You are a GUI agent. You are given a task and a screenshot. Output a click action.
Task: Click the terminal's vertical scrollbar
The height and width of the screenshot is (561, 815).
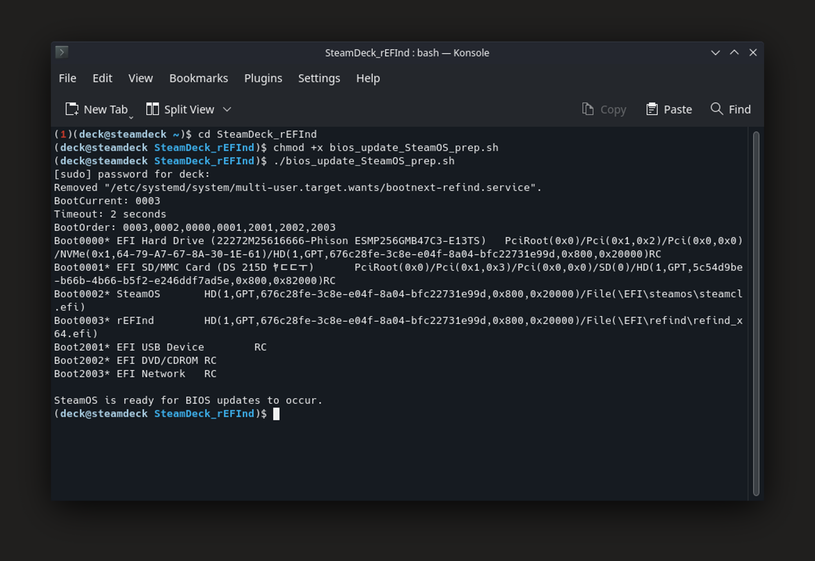[x=756, y=313]
